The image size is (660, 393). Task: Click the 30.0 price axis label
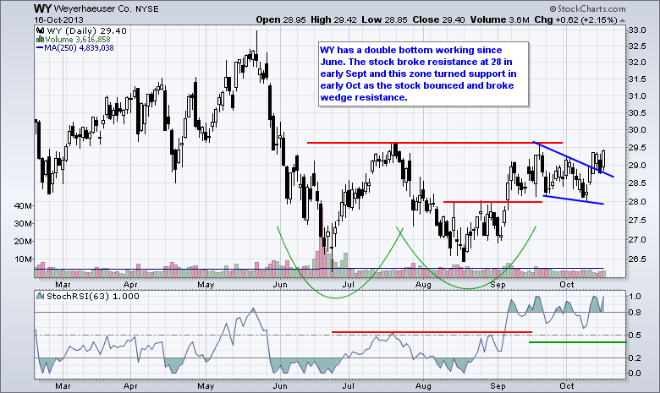click(637, 129)
